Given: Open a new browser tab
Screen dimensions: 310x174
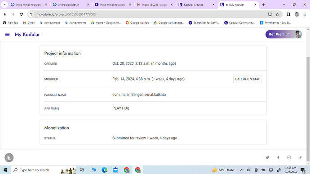Looking at the screenshot, I should [263, 4].
